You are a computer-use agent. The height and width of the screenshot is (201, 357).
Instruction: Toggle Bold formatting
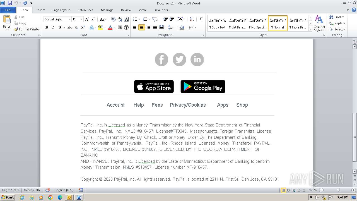coord(47,27)
